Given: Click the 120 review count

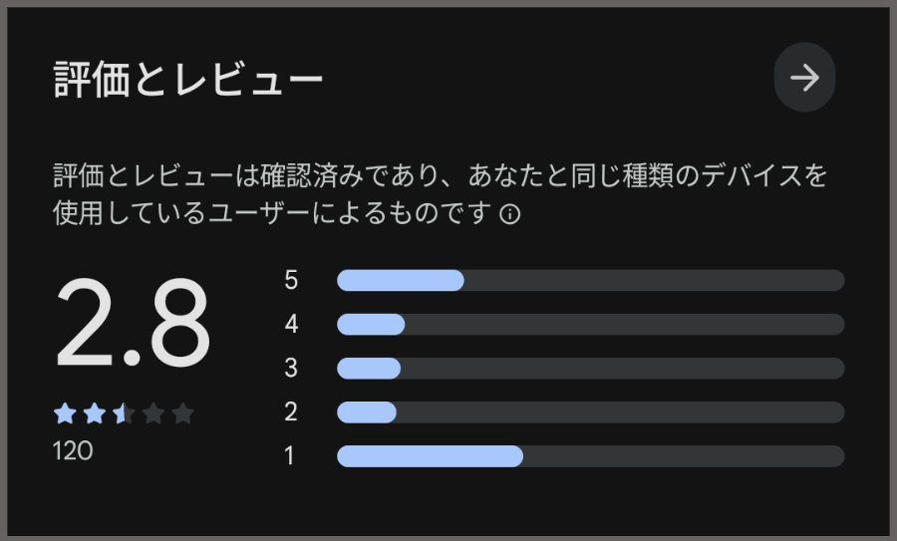Looking at the screenshot, I should point(73,451).
